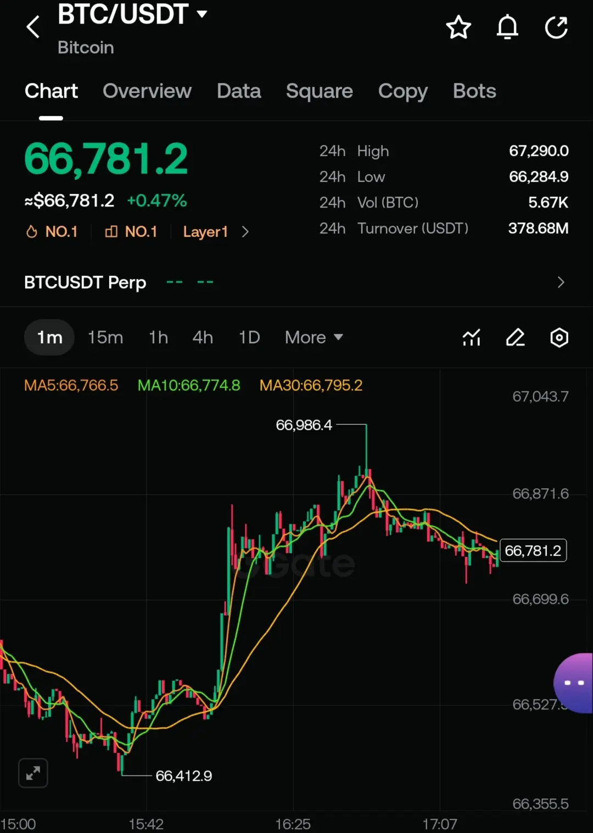593x833 pixels.
Task: Tap the MA5:66,766.5 indicator label
Action: (x=71, y=385)
